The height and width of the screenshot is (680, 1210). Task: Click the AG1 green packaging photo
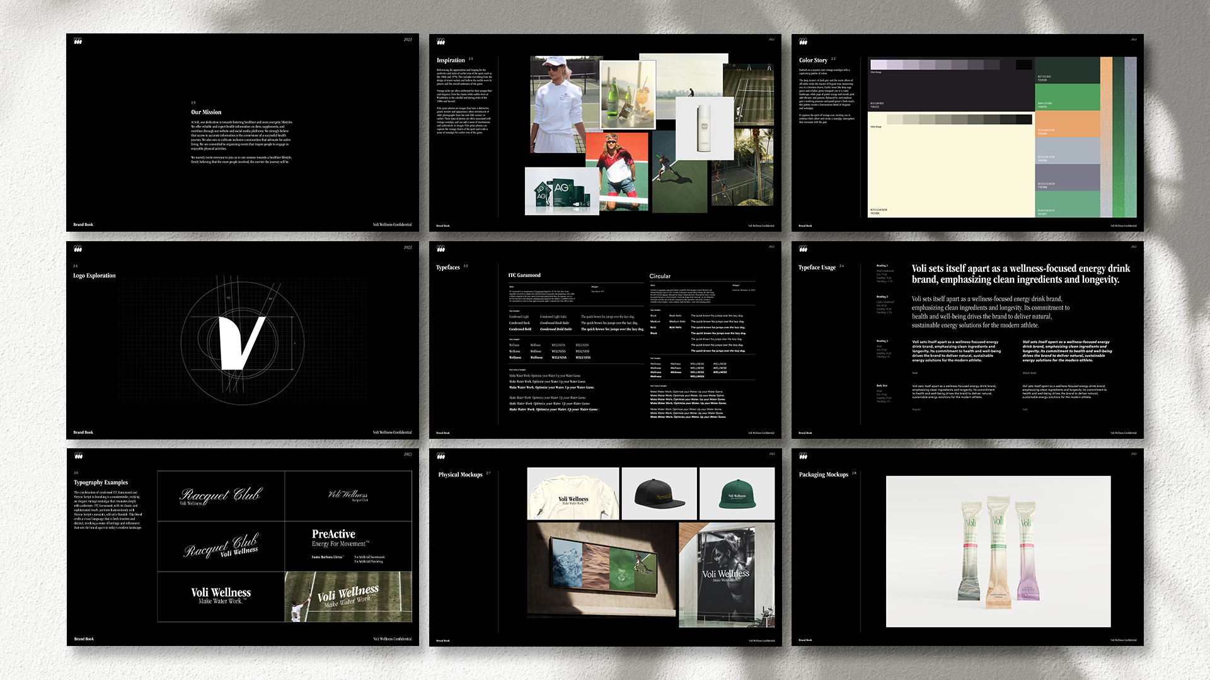point(561,191)
